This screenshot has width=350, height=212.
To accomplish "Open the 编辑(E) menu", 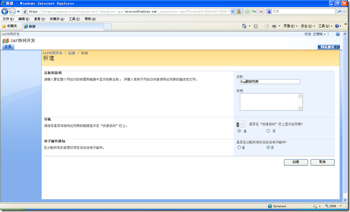I will point(24,19).
